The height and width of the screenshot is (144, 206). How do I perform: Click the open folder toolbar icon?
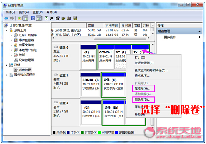[x=63, y=18]
